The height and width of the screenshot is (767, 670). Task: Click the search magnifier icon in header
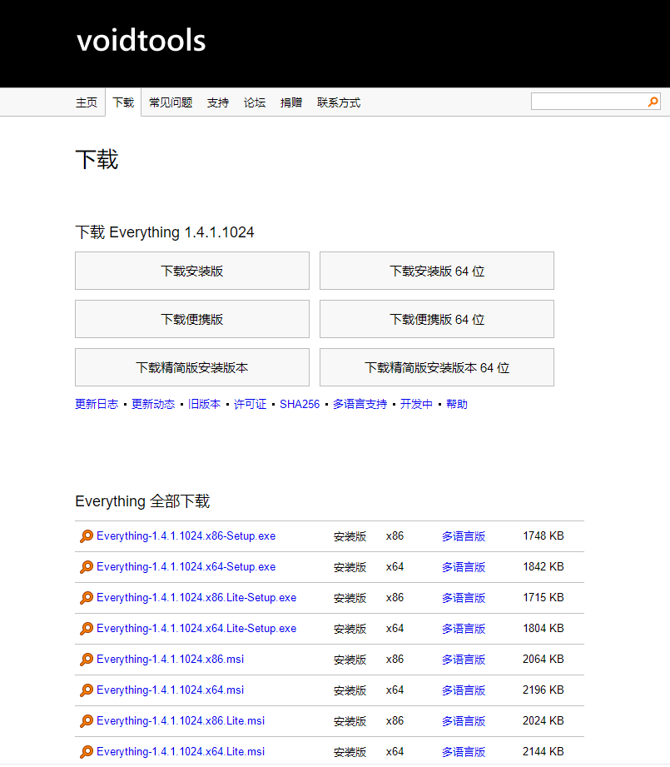pos(653,102)
